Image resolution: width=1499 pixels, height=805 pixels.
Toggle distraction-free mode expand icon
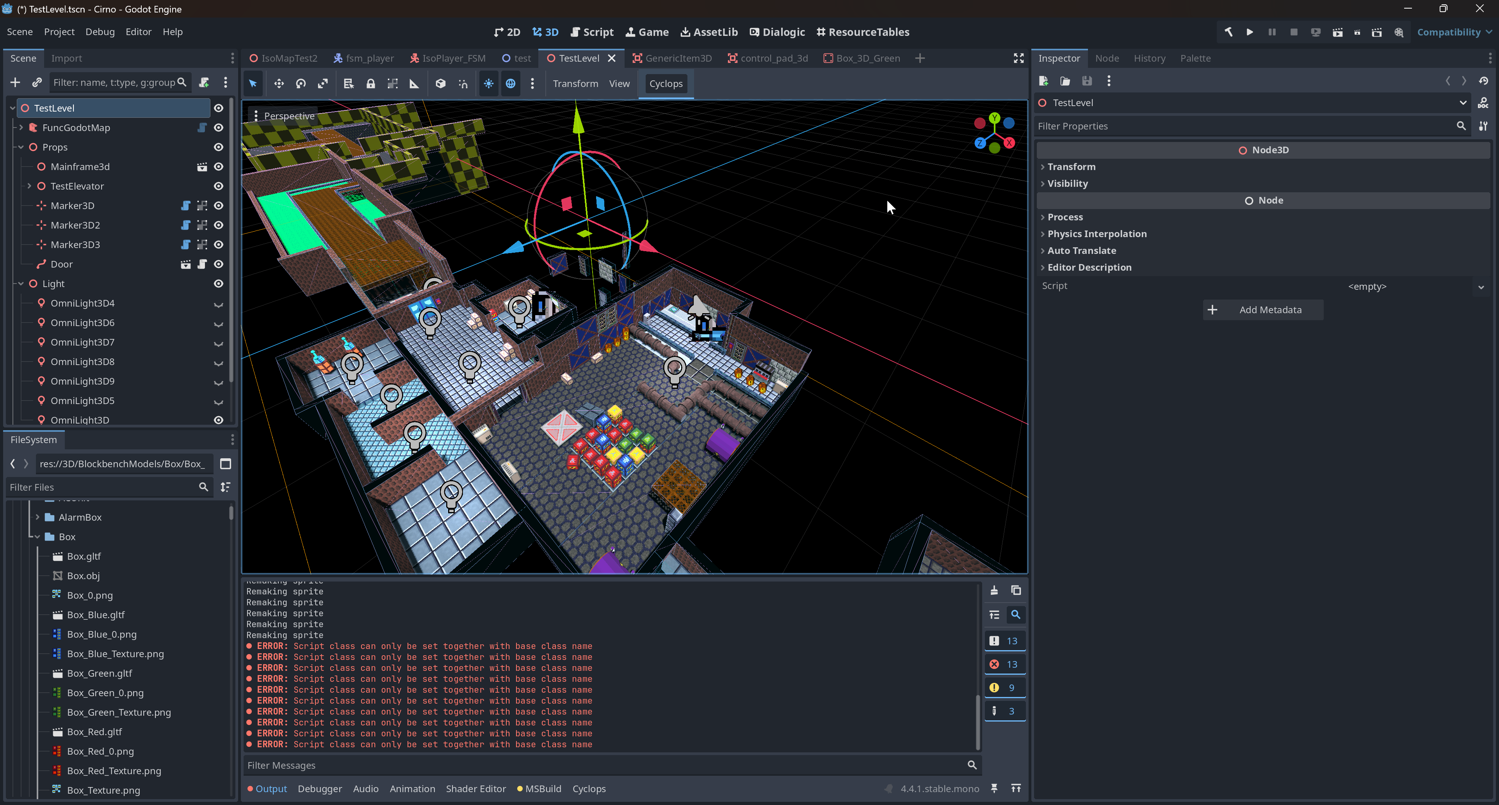pyautogui.click(x=1018, y=58)
